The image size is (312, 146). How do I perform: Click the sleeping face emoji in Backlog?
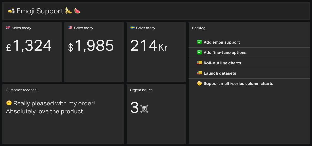pyautogui.click(x=199, y=83)
